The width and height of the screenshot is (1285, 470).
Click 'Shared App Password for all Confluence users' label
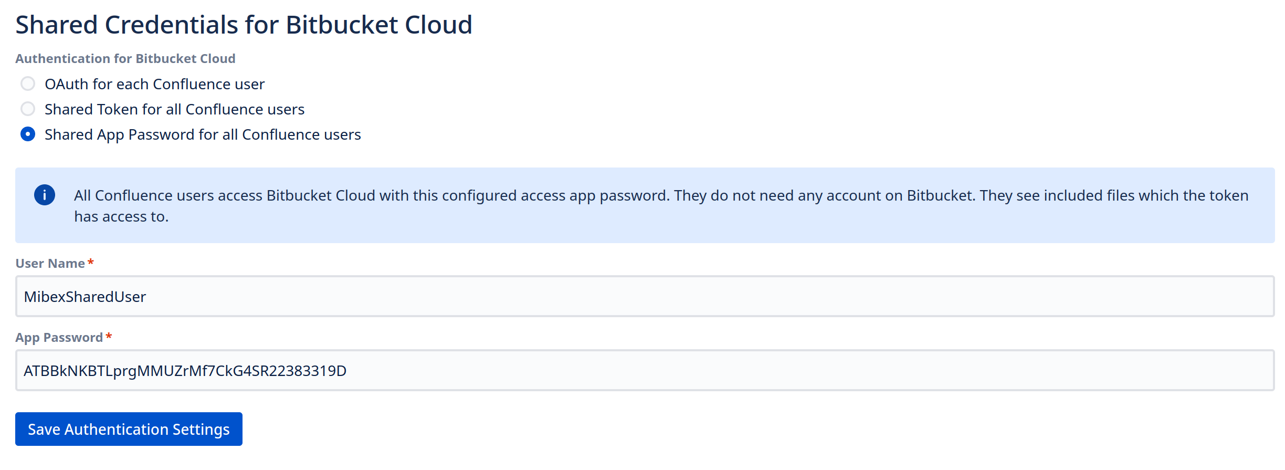click(x=203, y=134)
